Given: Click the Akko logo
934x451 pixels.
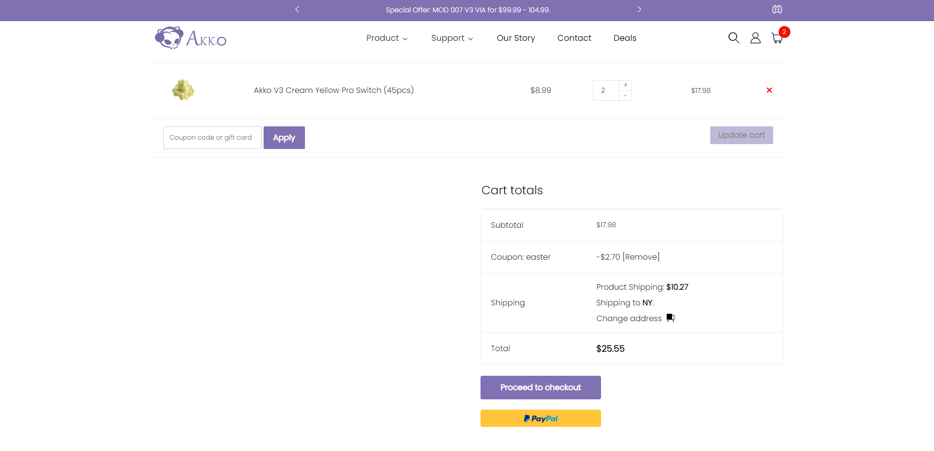Looking at the screenshot, I should (x=191, y=38).
